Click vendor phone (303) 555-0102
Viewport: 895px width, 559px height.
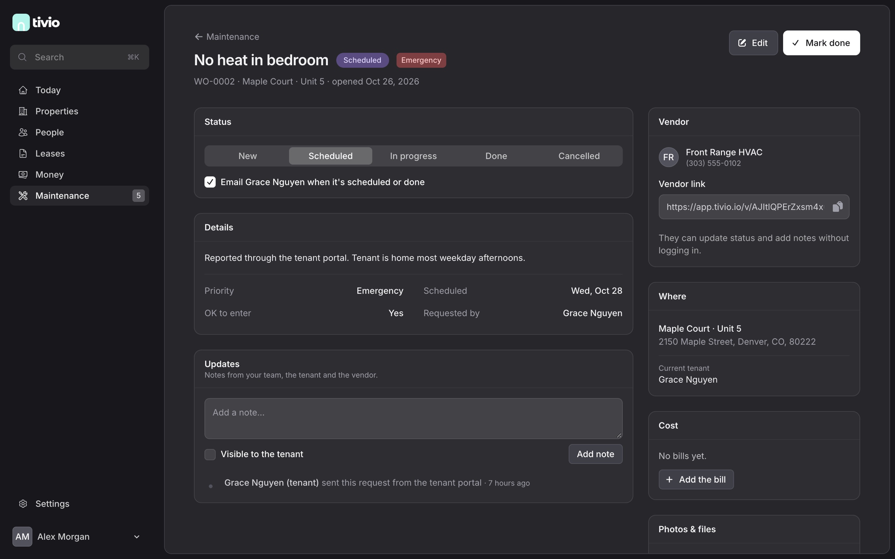pyautogui.click(x=713, y=163)
